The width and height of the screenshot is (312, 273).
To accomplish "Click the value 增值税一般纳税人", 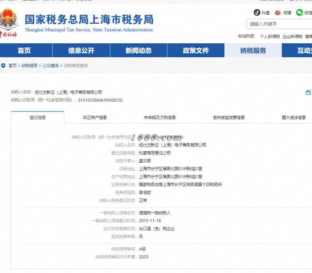I will 155,213.
